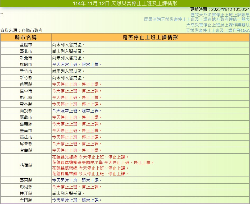
Task: Click 天然災害停止上班及上課作業辦法 link
Action: (218, 25)
